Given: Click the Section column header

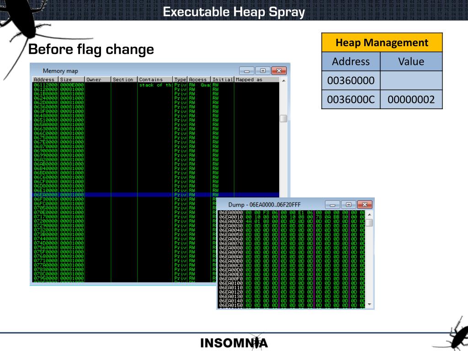Looking at the screenshot, I should point(124,80).
